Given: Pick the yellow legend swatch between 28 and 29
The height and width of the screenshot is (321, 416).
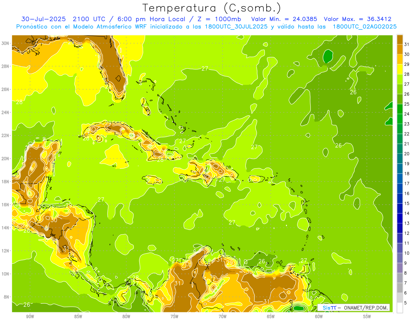Looking at the screenshot, I should click(400, 69).
